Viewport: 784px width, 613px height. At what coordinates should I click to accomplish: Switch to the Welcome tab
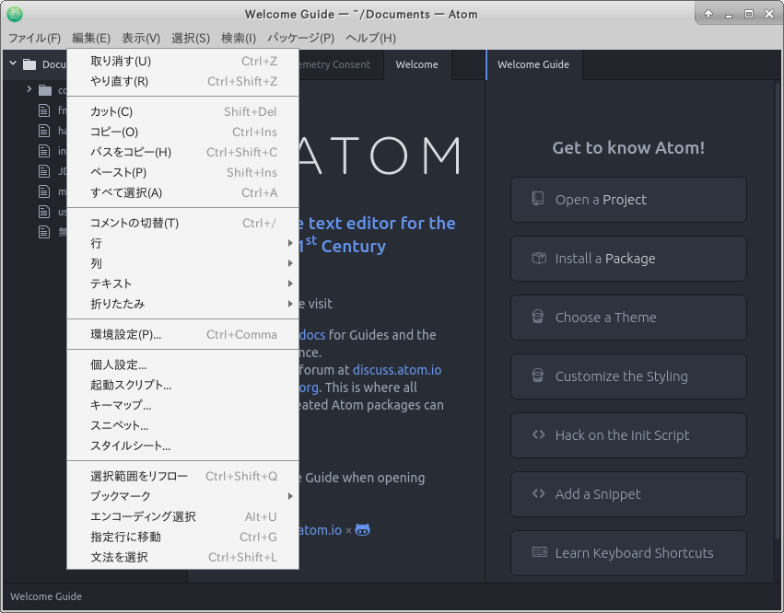(x=417, y=64)
